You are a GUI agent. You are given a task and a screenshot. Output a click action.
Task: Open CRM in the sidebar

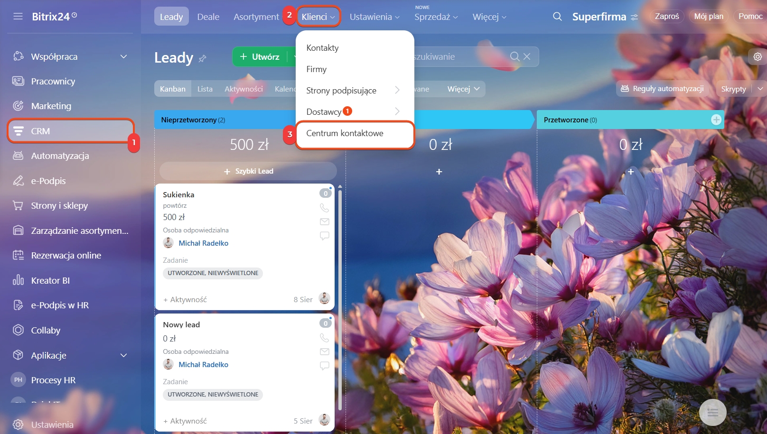point(70,131)
